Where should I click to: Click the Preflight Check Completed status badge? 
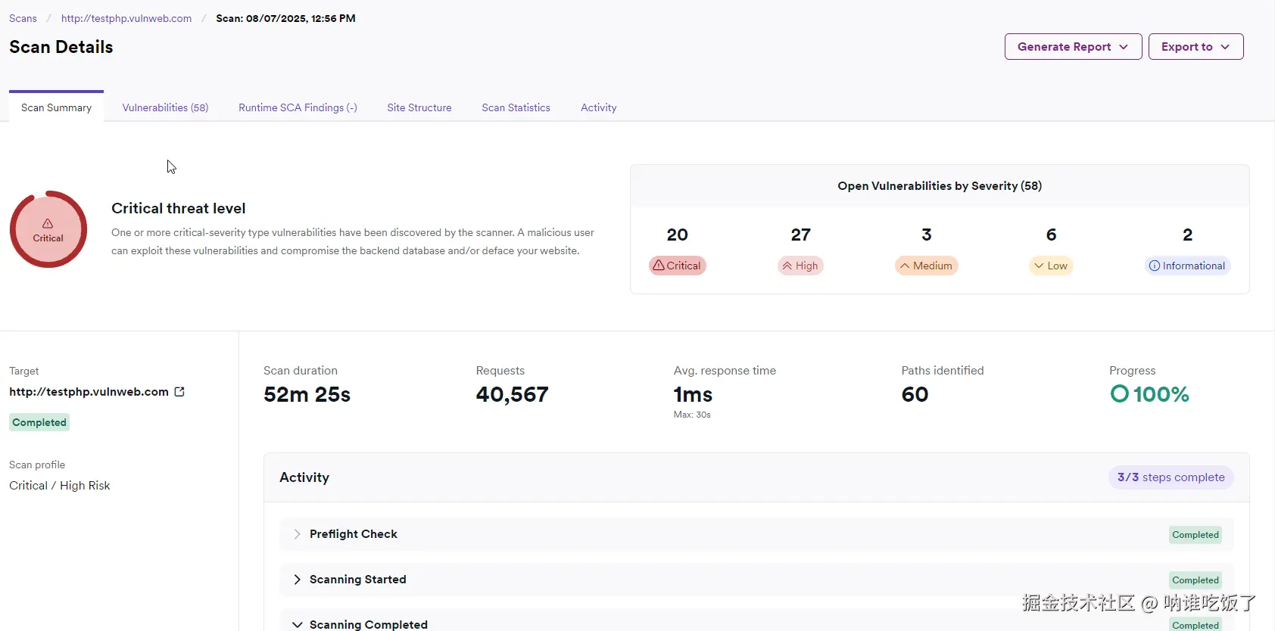1196,535
